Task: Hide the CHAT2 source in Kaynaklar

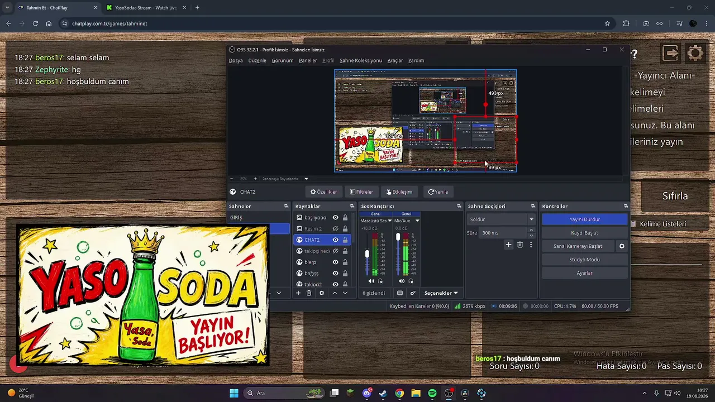Action: pos(336,240)
